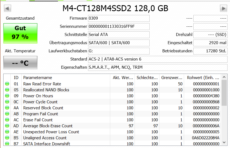Click the threshold value 50 in Raw Read row

click(x=180, y=84)
